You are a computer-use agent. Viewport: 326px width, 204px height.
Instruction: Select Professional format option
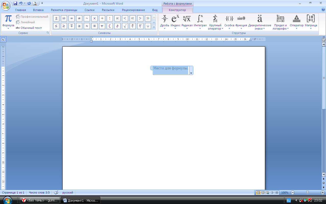(32, 17)
